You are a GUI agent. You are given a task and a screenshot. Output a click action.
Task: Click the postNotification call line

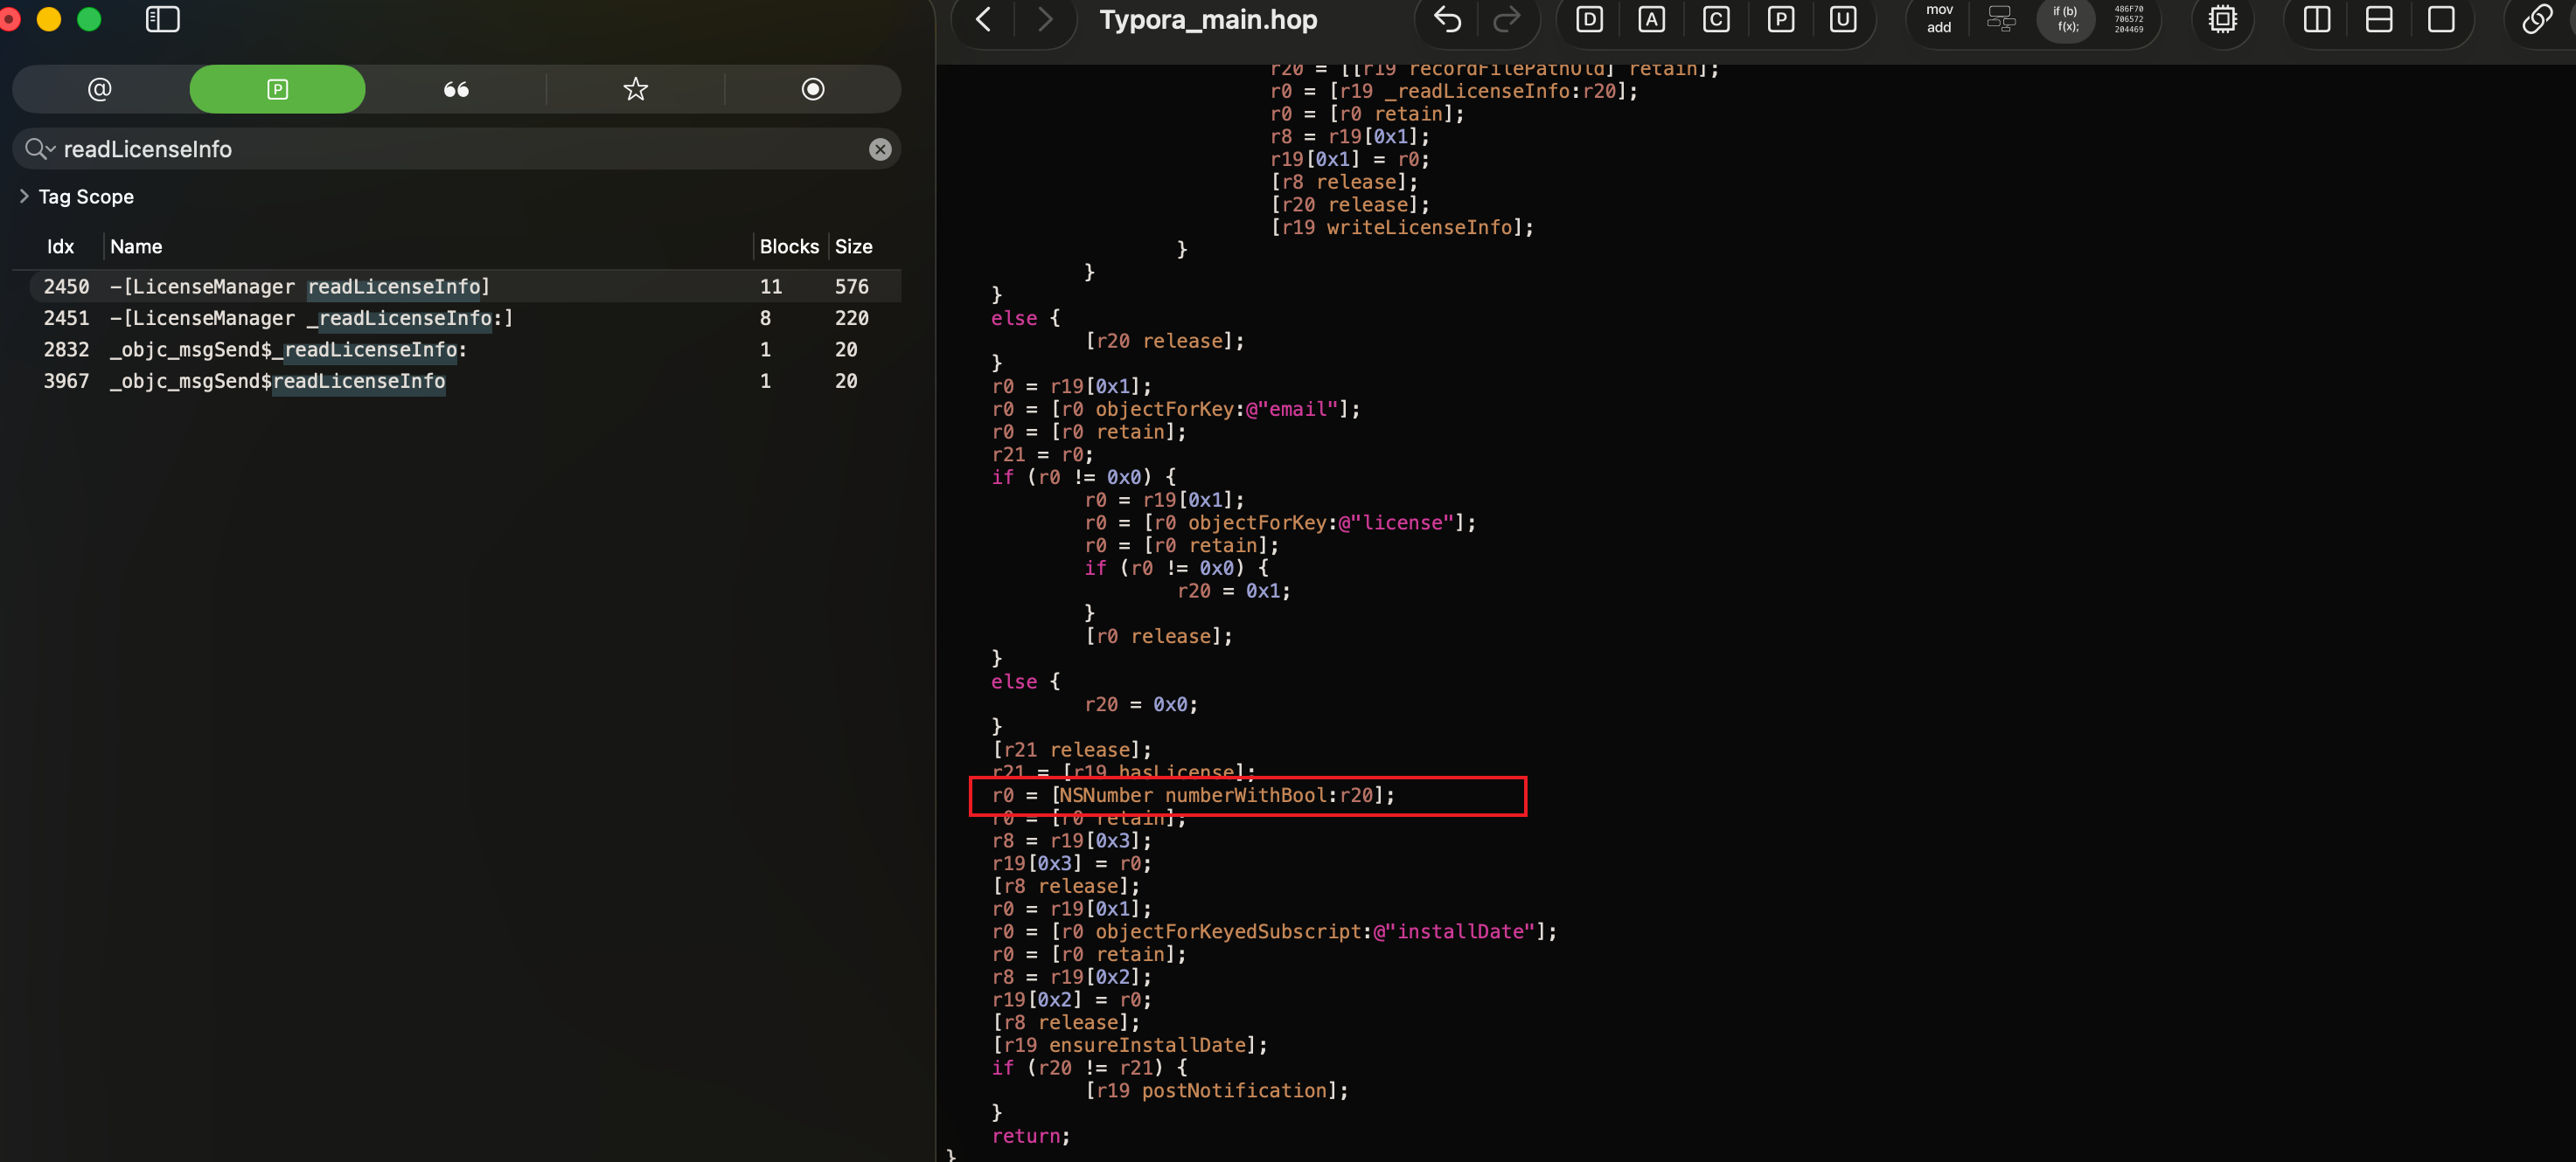(x=1217, y=1091)
